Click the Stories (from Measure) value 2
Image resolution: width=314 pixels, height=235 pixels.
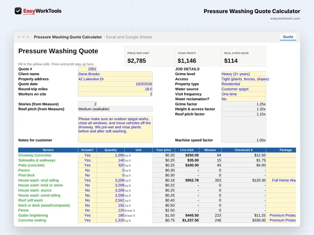tap(87, 104)
